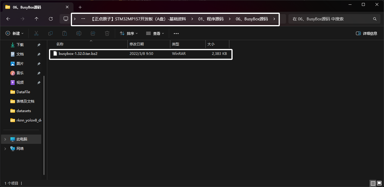This screenshot has width=384, height=187.
Task: Delete the selected item
Action: tap(107, 33)
